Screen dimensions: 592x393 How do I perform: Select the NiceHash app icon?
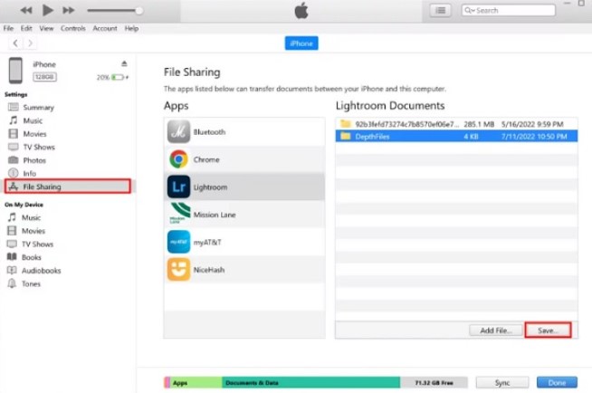(178, 270)
